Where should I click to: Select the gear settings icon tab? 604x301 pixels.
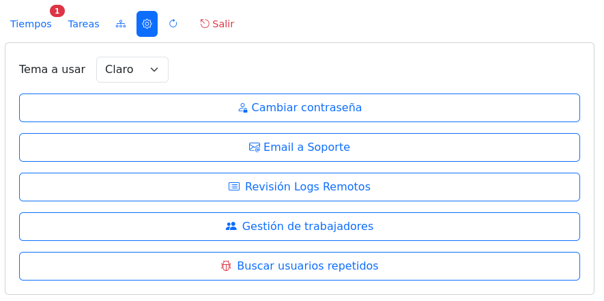(x=147, y=24)
